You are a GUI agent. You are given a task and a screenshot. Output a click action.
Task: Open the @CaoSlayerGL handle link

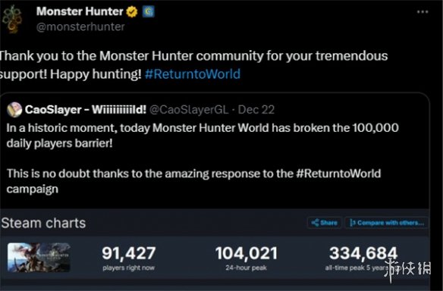(189, 110)
